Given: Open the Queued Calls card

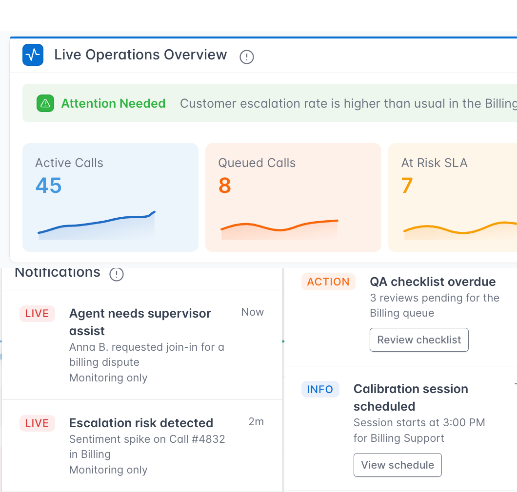Looking at the screenshot, I should click(293, 198).
